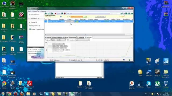Expand the Торренты tree node arrow
The image size is (172, 96).
(29, 19)
